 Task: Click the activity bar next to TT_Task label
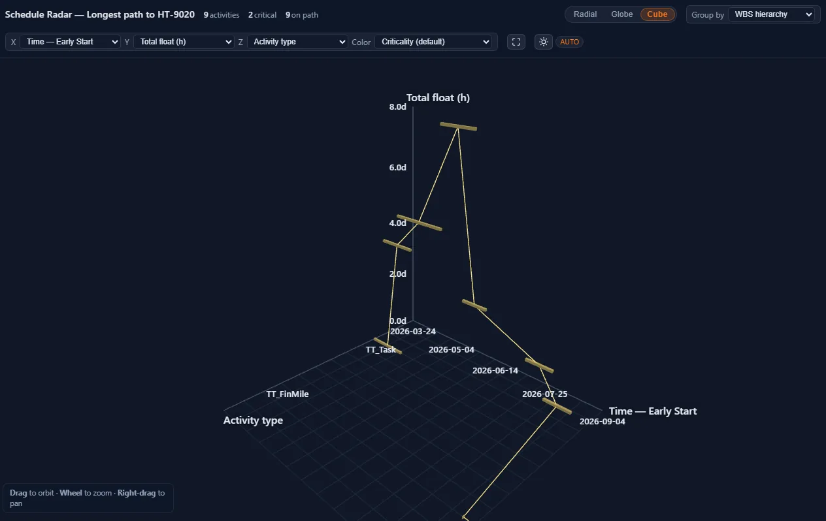point(388,345)
